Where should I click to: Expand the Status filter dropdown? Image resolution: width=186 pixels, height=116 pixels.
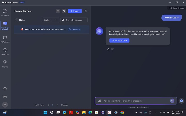click(x=51, y=20)
